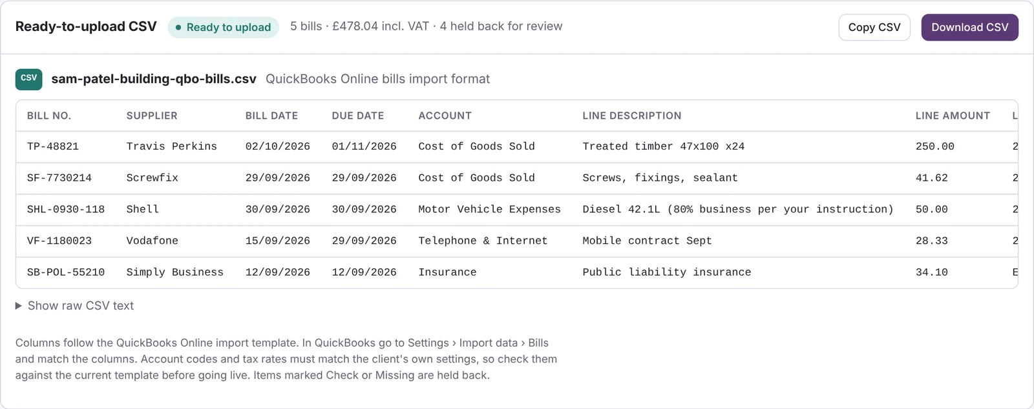Click supplier Vodafone
Image resolution: width=1034 pixels, height=409 pixels.
(153, 241)
